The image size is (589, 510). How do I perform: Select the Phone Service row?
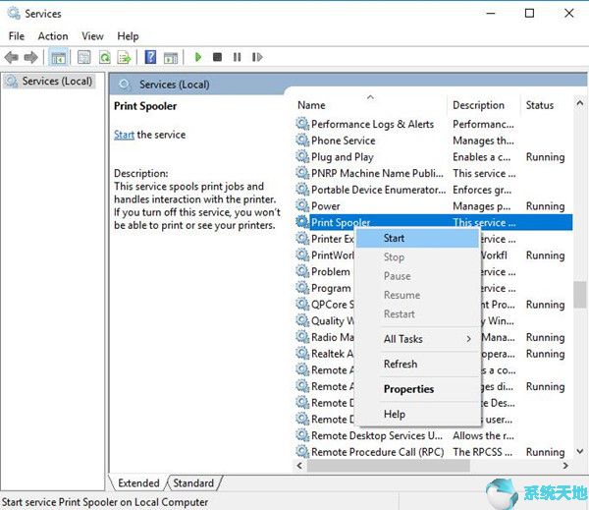coord(434,141)
